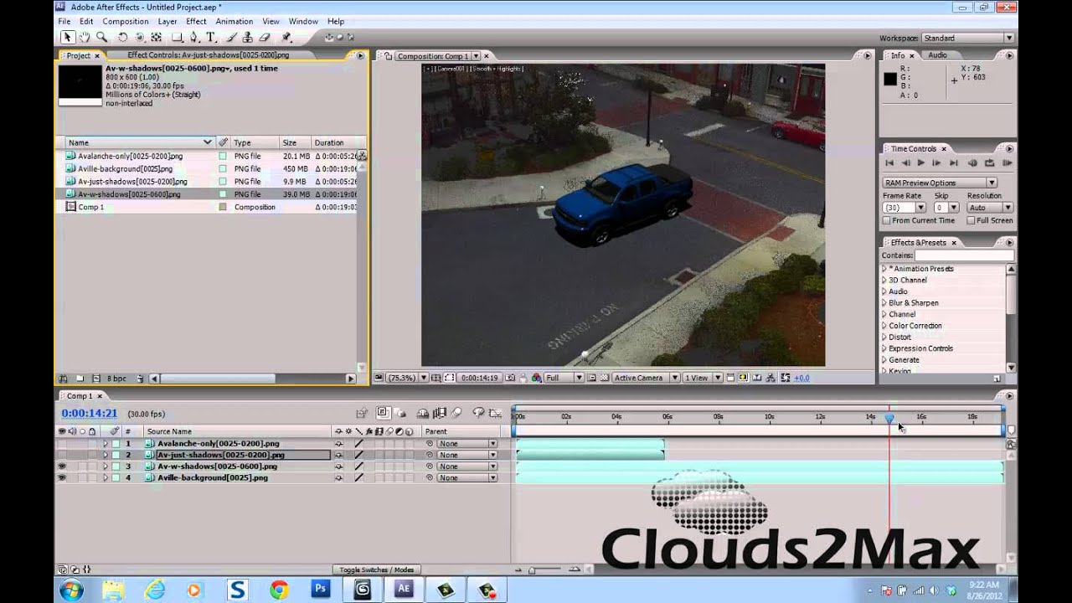This screenshot has height=603, width=1072.
Task: Switch to Effect Controls tab
Action: (x=209, y=55)
